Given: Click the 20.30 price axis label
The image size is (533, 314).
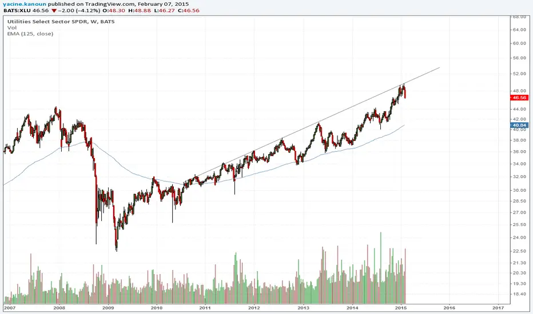Looking at the screenshot, I should coord(519,272).
